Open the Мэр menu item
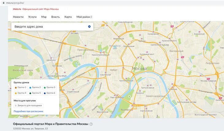224x131 pixels. tap(44, 17)
